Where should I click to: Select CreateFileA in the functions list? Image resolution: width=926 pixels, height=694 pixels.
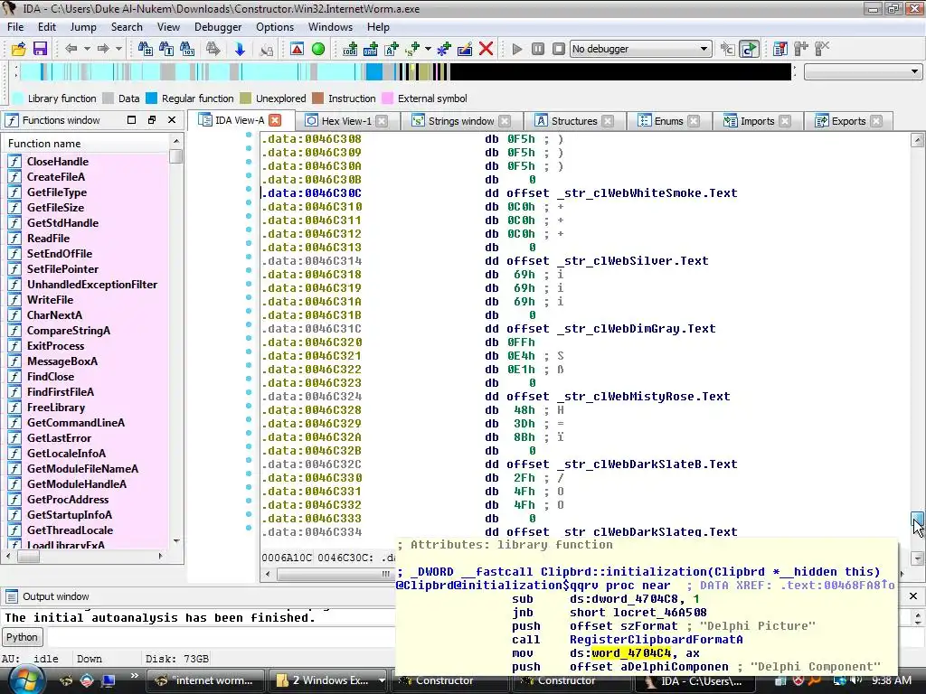pos(56,176)
